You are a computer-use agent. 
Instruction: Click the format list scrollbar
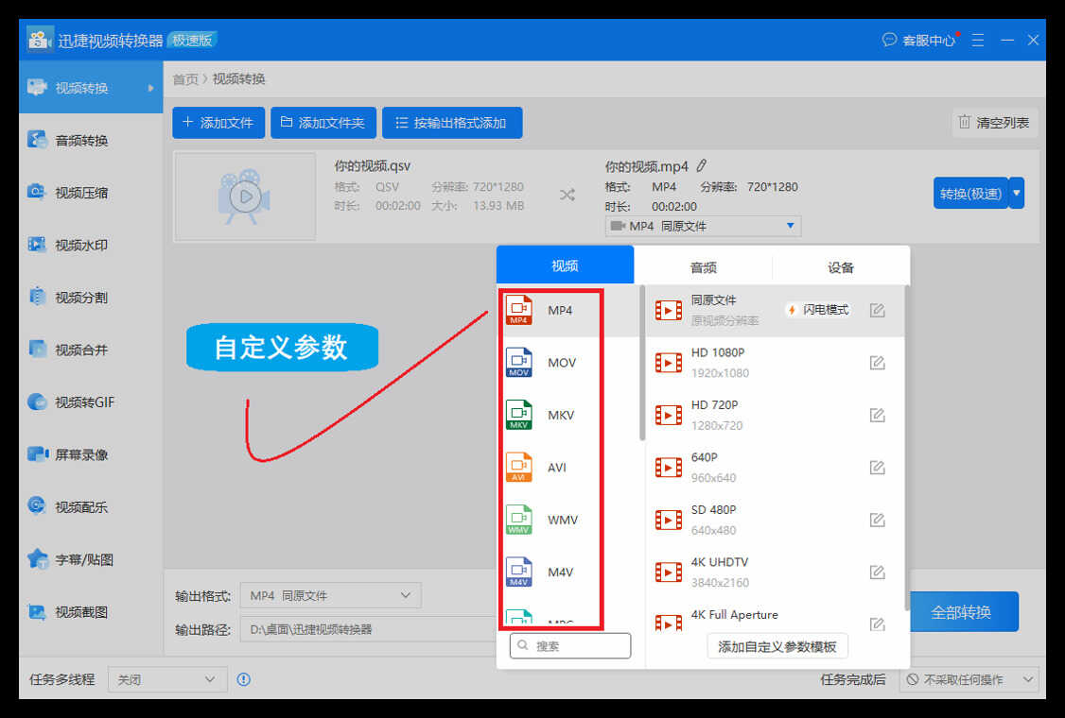(643, 364)
